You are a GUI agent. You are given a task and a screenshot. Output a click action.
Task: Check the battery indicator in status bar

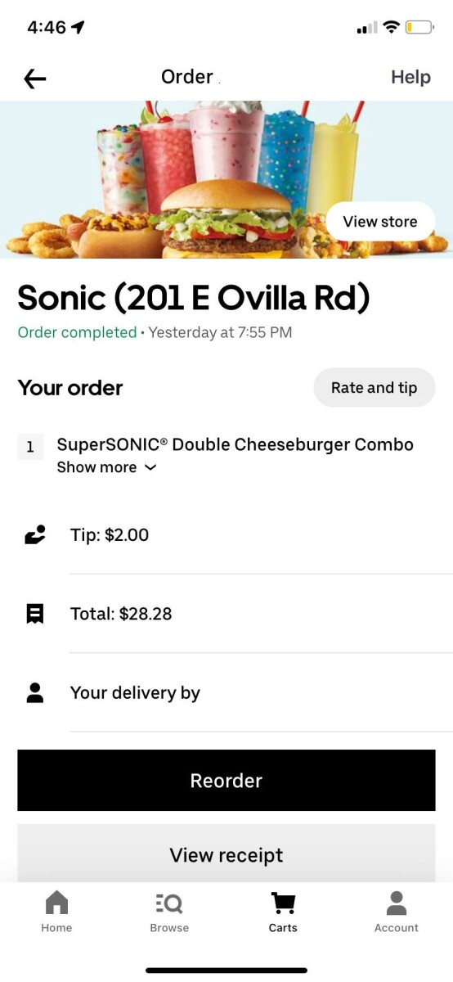click(419, 28)
